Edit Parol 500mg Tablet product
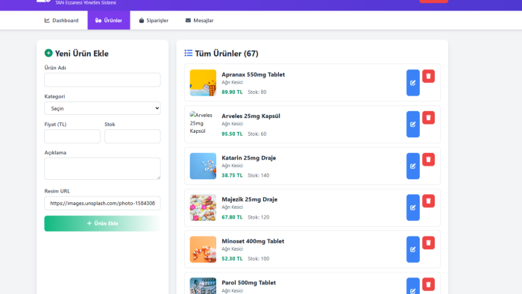The height and width of the screenshot is (294, 522). (413, 287)
